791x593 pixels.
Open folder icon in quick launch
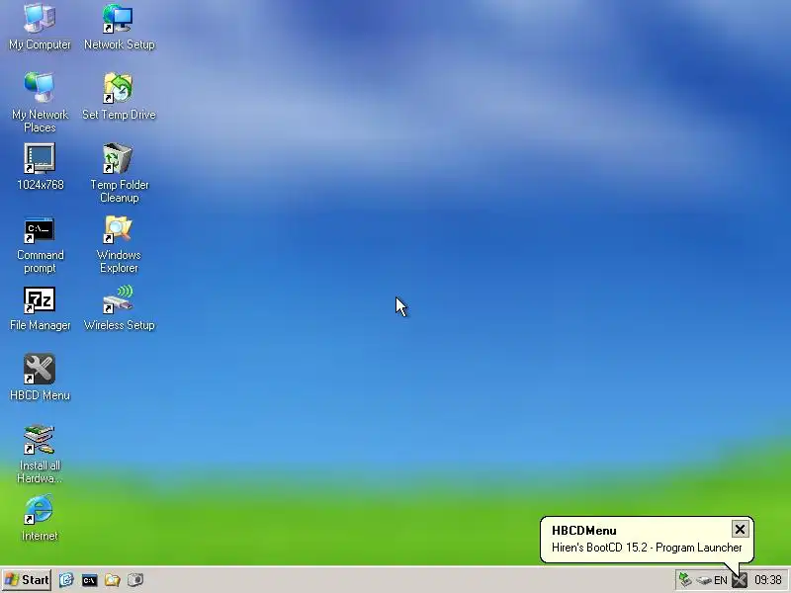(112, 580)
